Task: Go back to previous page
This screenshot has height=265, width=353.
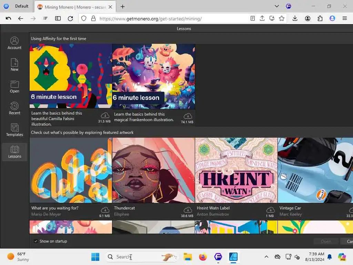Action: click(x=20, y=19)
